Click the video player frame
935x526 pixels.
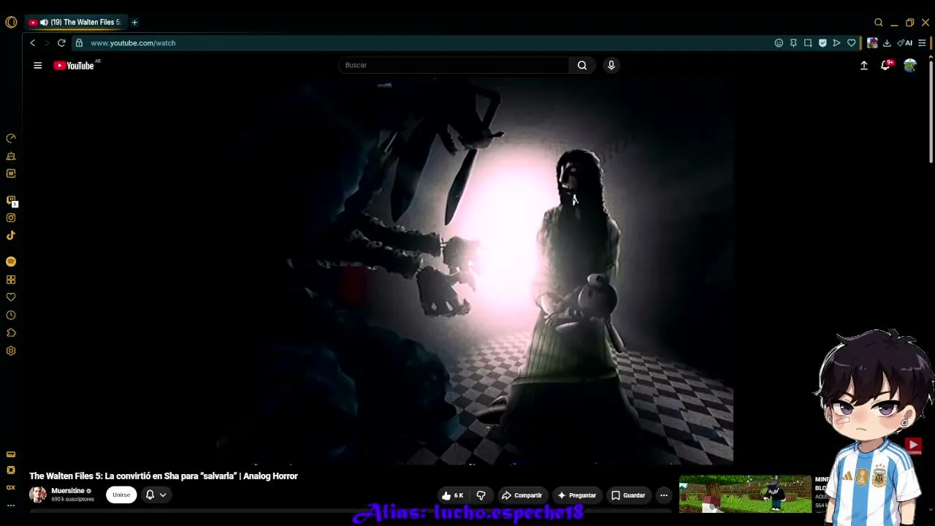(474, 270)
